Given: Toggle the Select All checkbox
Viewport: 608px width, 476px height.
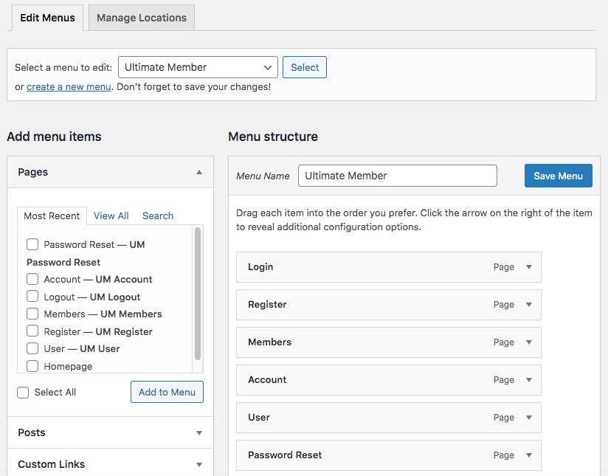Looking at the screenshot, I should pyautogui.click(x=23, y=392).
